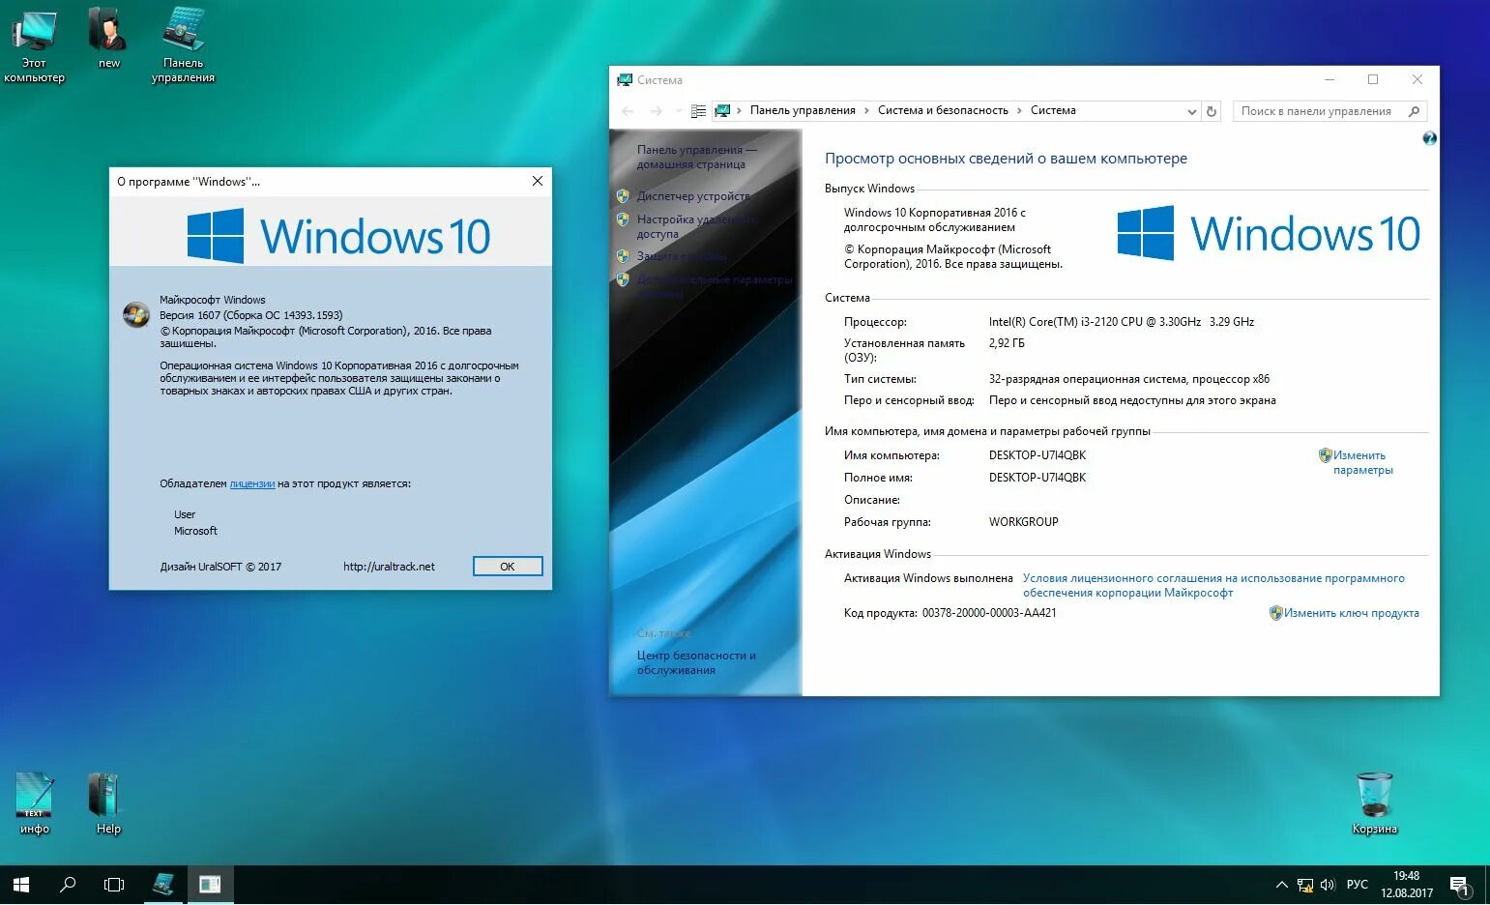This screenshot has height=905, width=1490.
Task: Click the Task View taskbar icon
Action: click(x=113, y=884)
